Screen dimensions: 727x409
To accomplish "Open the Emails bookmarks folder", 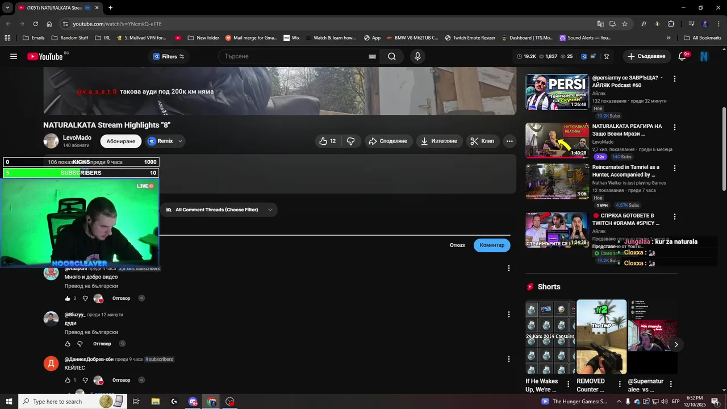I will point(34,38).
